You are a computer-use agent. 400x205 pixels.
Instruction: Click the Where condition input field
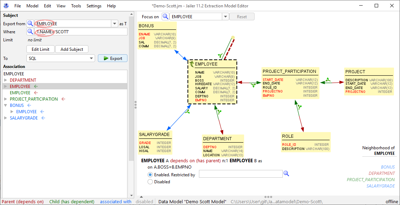click(81, 32)
